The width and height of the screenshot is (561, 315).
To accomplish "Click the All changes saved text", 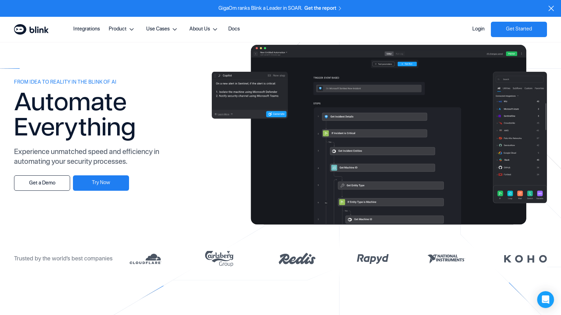I will [495, 54].
